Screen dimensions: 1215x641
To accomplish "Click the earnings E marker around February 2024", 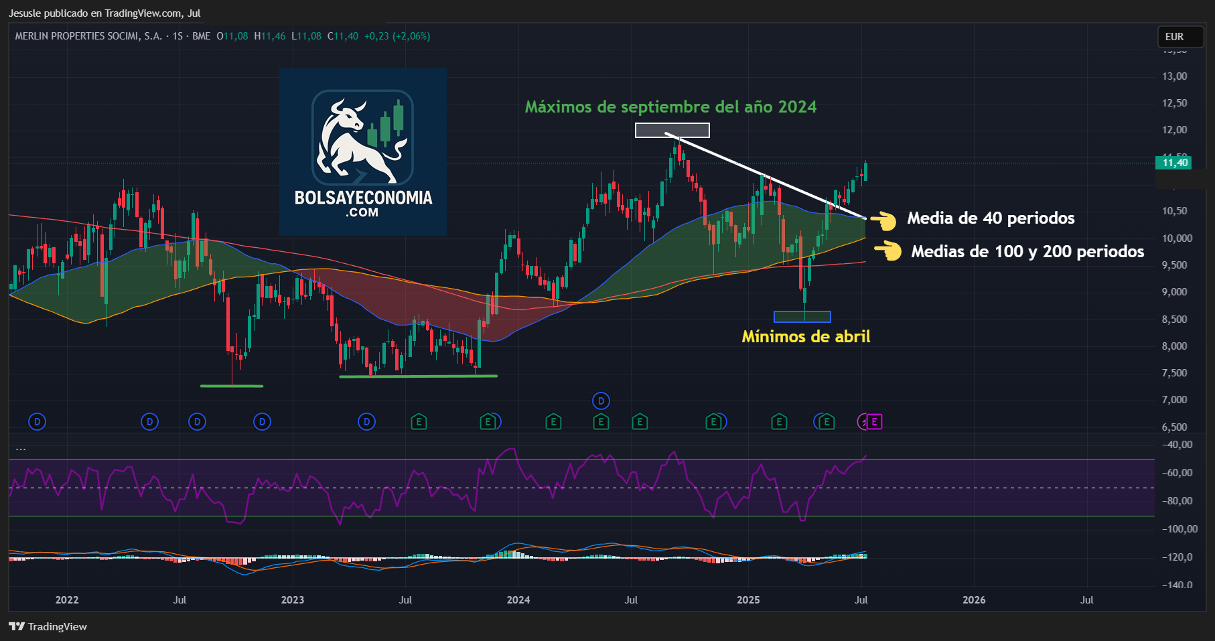I will pyautogui.click(x=553, y=422).
